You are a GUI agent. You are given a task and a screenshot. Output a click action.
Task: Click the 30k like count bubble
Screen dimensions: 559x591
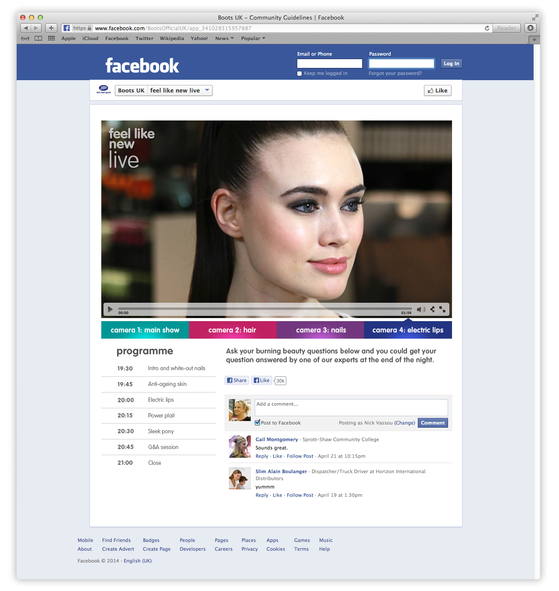[x=280, y=381]
